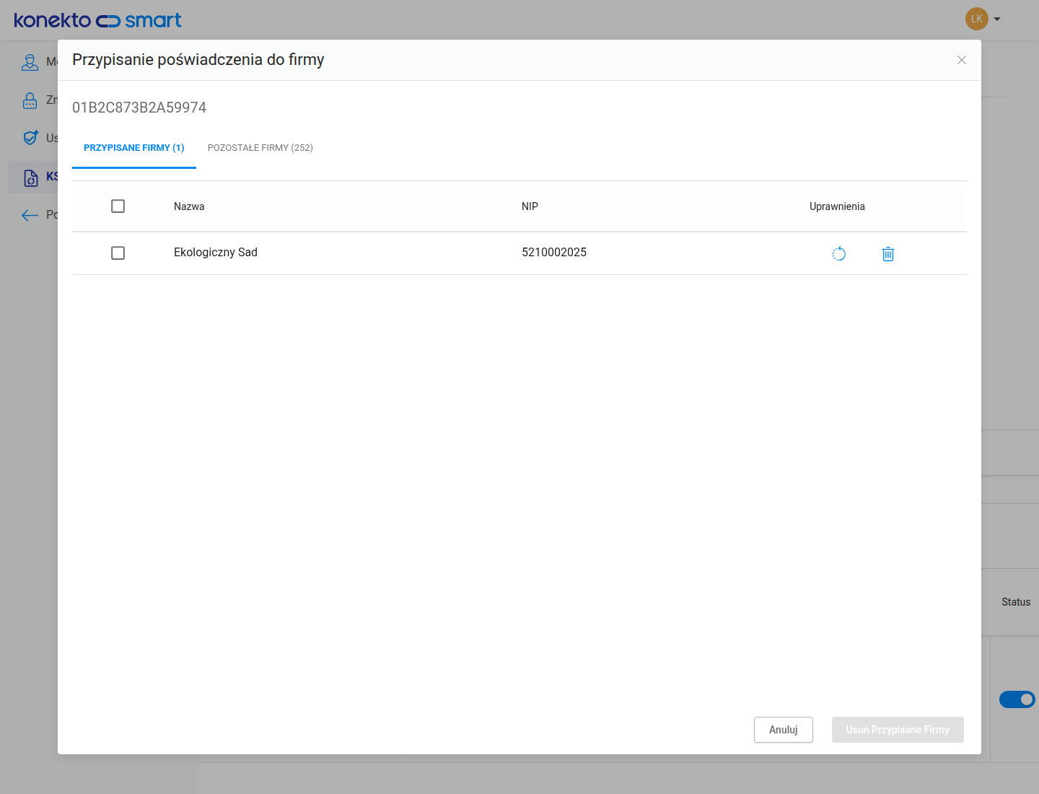Click the refresh permissions icon for Ekologiczny Sad

[x=838, y=253]
